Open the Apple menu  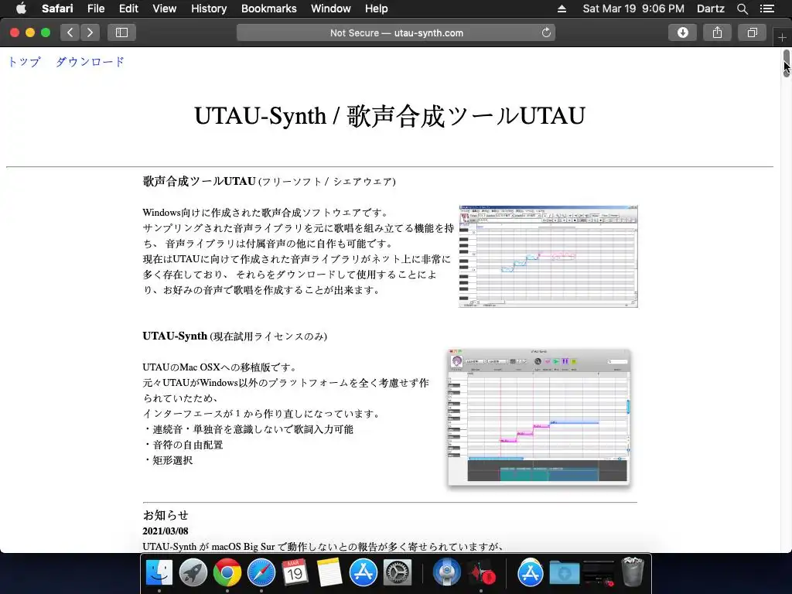(x=21, y=9)
